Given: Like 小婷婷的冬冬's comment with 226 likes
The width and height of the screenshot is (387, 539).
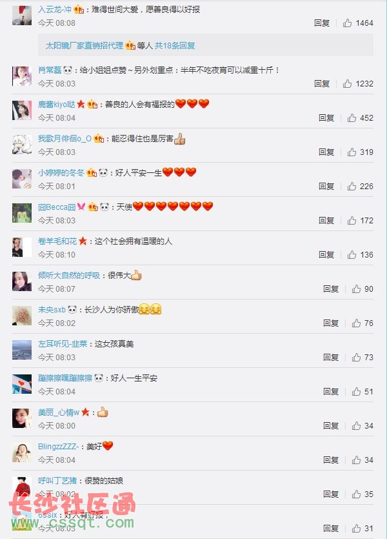Looking at the screenshot, I should [352, 187].
